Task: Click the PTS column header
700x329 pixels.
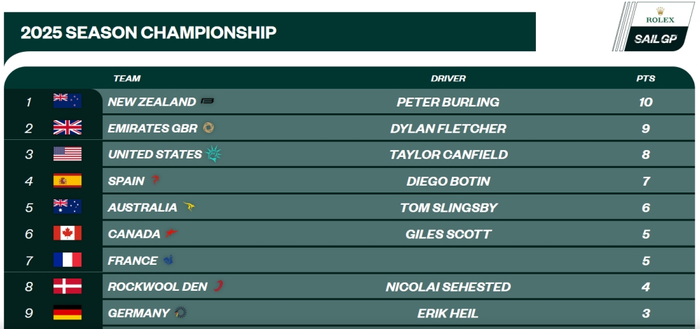Action: click(x=645, y=78)
